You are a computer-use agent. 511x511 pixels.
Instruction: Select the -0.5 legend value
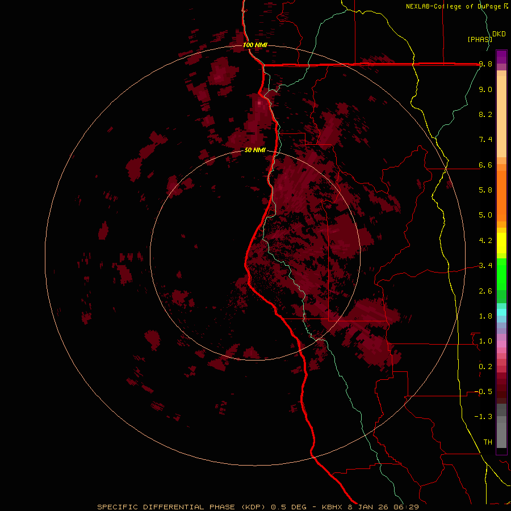tap(483, 392)
